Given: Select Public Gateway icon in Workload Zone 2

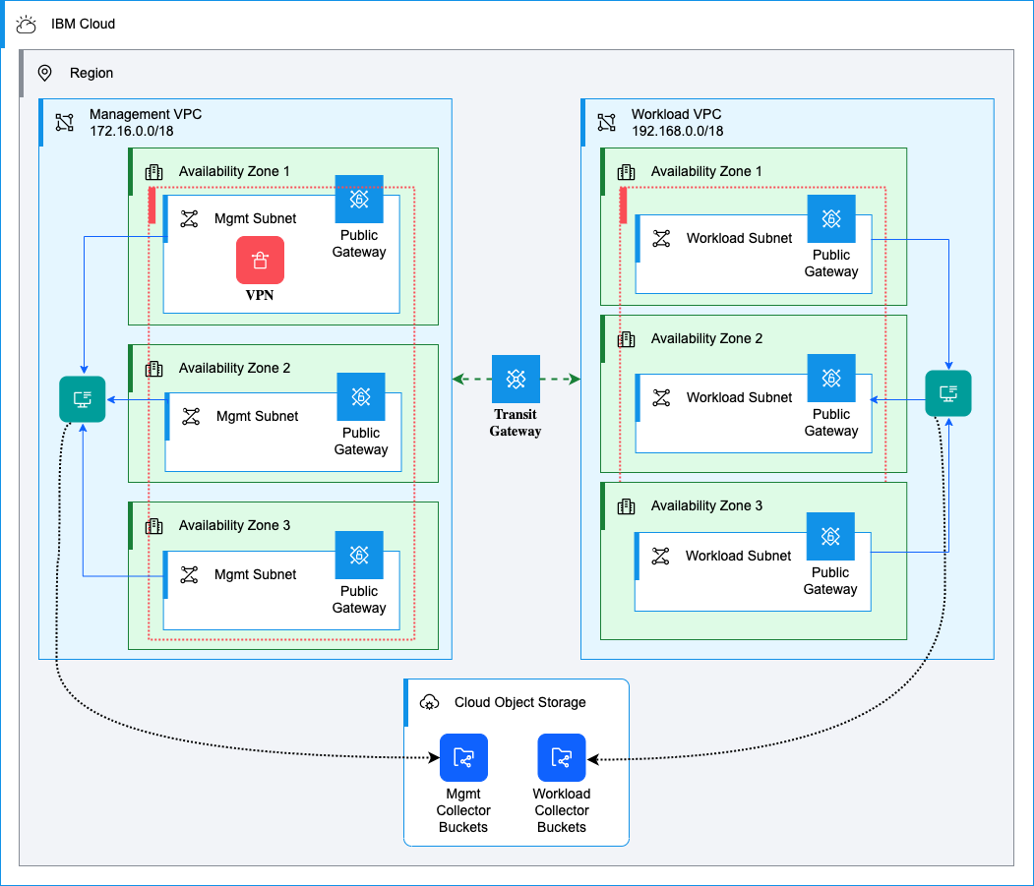Looking at the screenshot, I should pos(831,379).
